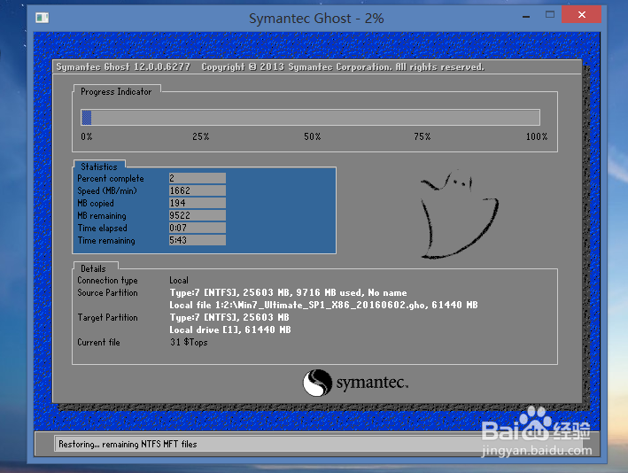The height and width of the screenshot is (473, 628).
Task: Click the ghost mascot drawing
Action: (x=460, y=214)
